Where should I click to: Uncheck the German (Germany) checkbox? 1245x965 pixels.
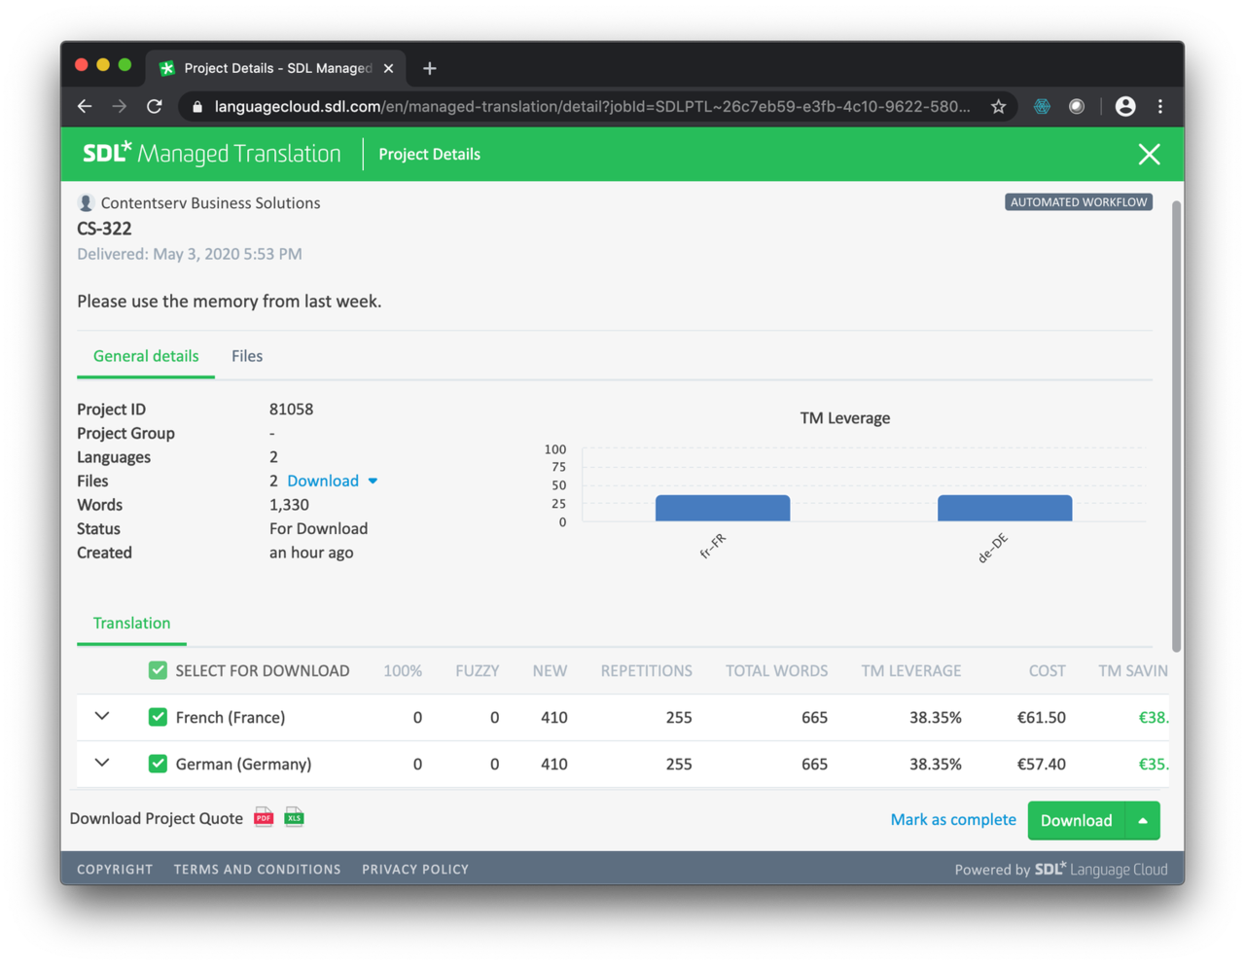[158, 764]
